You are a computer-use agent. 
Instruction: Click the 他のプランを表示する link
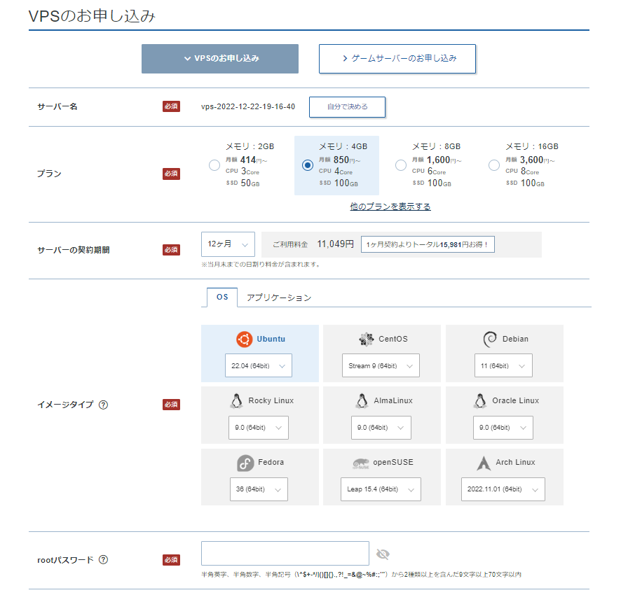390,206
